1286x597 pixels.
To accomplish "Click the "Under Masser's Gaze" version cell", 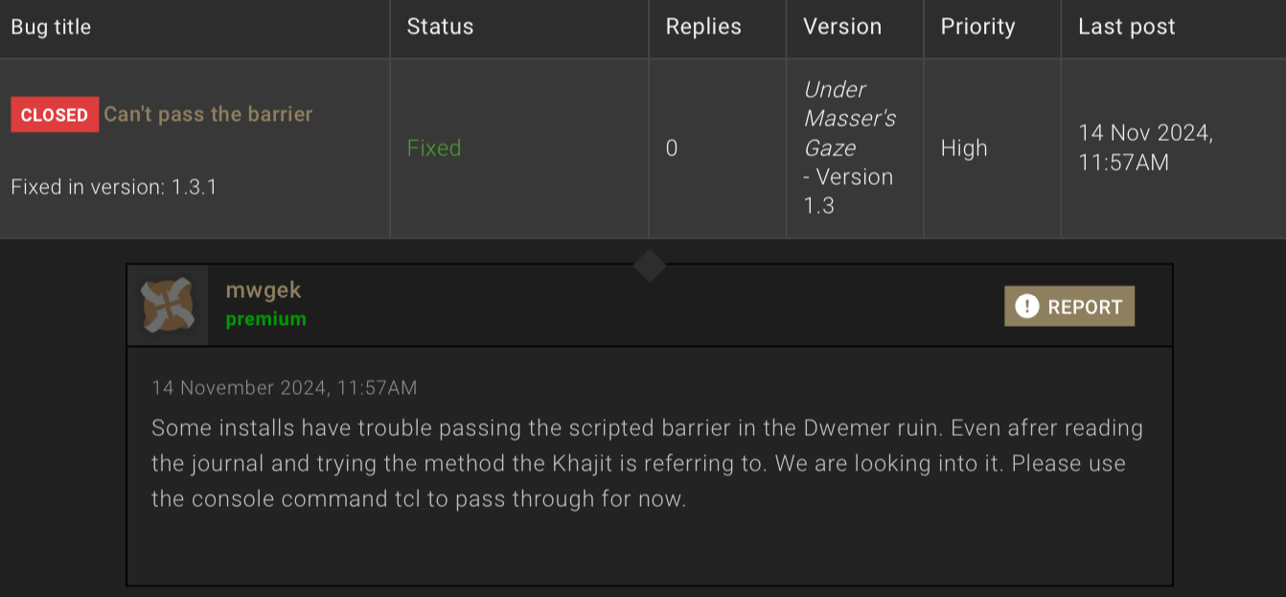I will pos(849,119).
